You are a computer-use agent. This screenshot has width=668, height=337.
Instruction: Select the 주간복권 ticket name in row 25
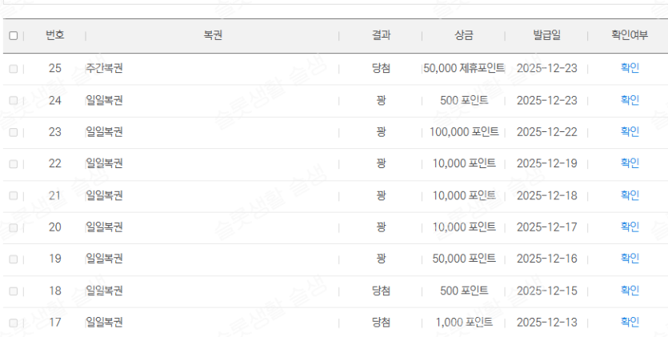coord(104,68)
